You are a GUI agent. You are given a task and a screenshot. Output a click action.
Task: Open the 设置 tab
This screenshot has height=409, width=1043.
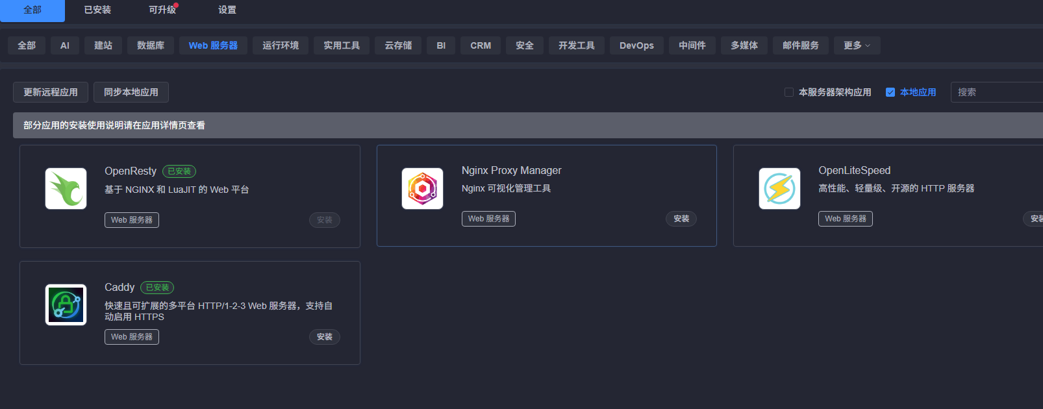tap(227, 10)
